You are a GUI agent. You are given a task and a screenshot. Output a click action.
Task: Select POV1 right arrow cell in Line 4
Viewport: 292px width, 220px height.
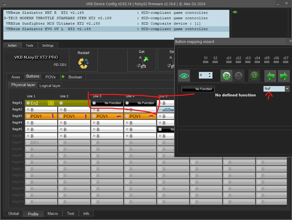pyautogui.click(x=140, y=116)
